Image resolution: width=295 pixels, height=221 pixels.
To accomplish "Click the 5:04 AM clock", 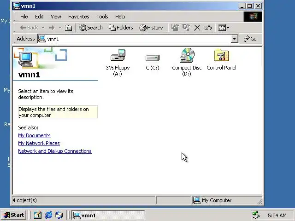I will (277, 215).
